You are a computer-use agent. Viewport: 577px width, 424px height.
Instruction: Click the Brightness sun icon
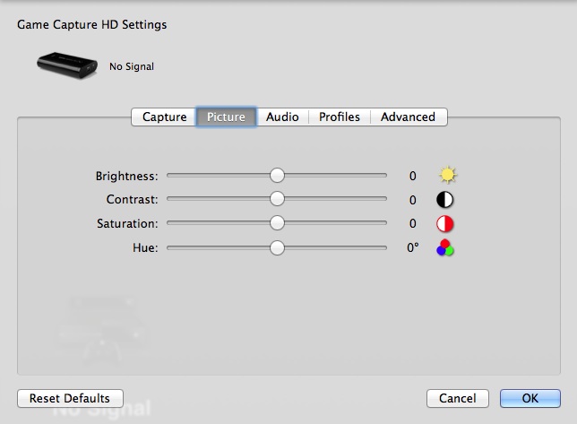click(x=446, y=176)
